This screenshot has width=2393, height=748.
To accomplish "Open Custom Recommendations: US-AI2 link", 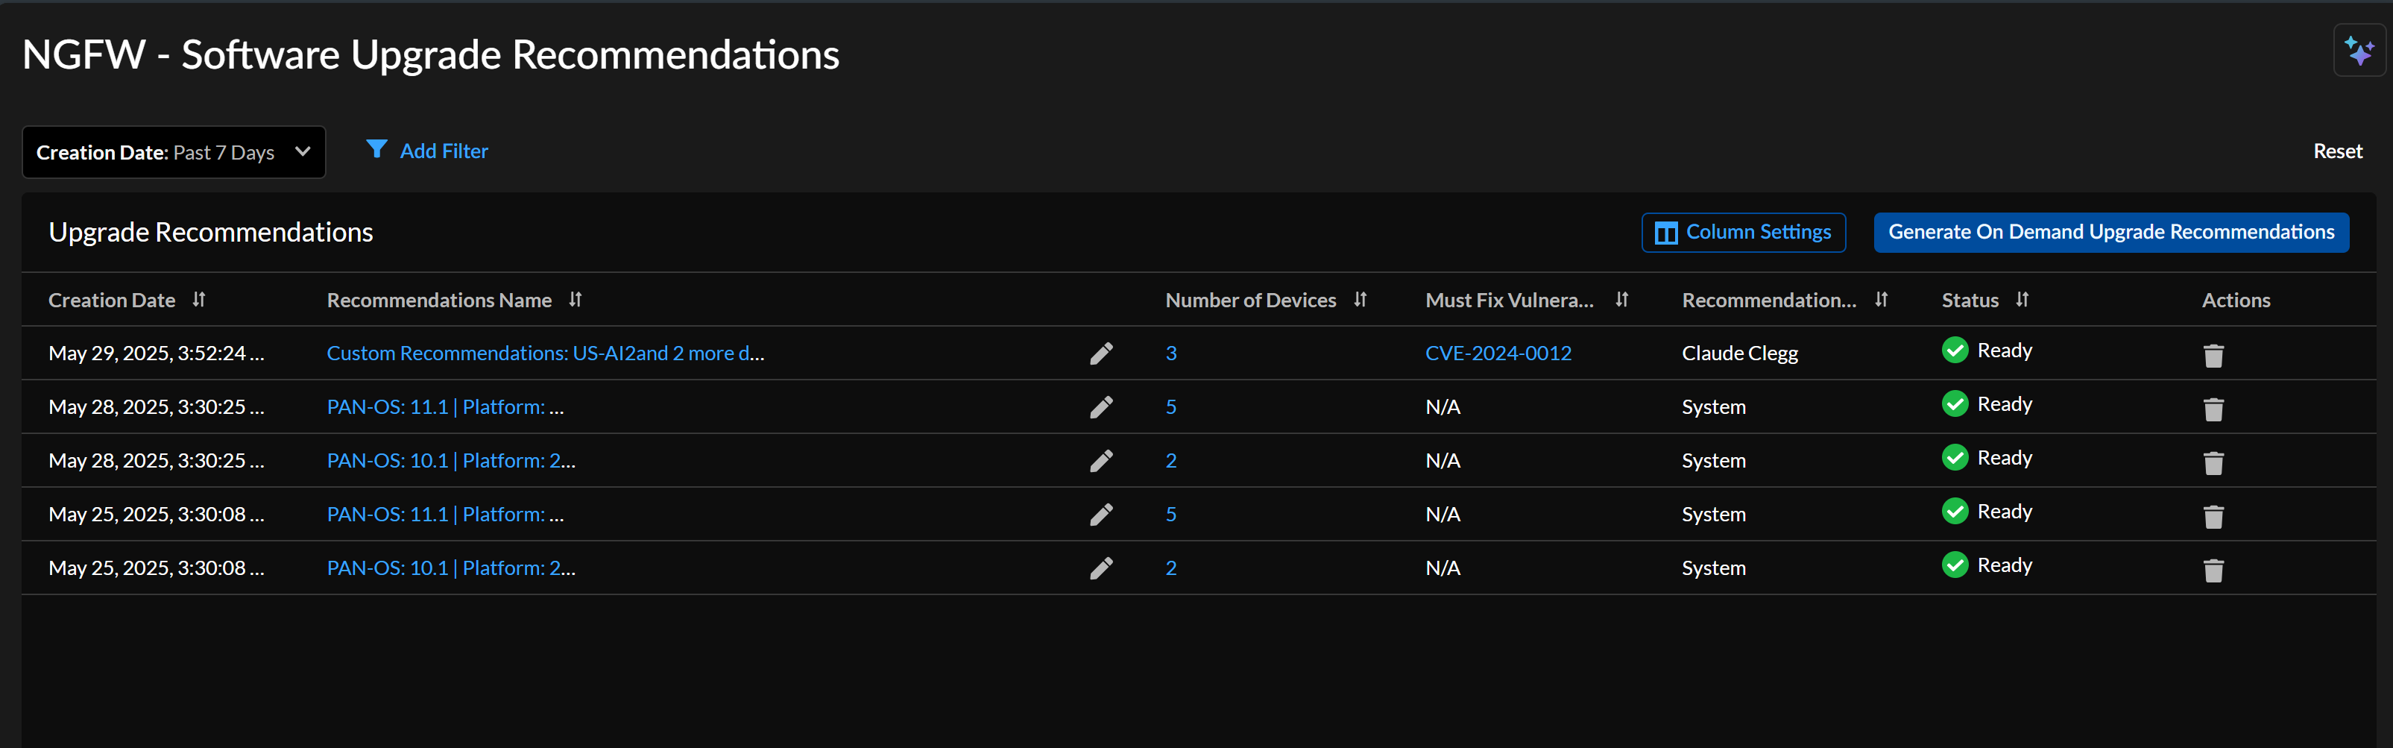I will pyautogui.click(x=545, y=353).
